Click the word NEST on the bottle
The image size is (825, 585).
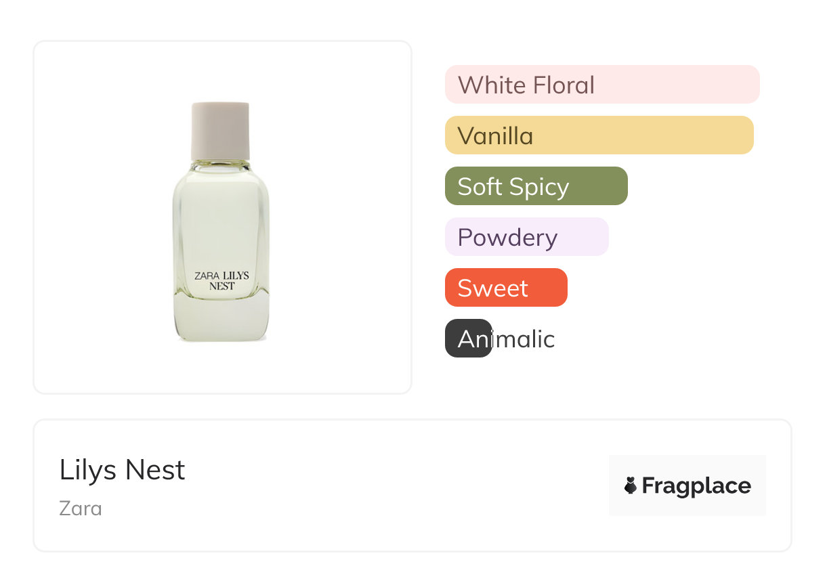222,286
